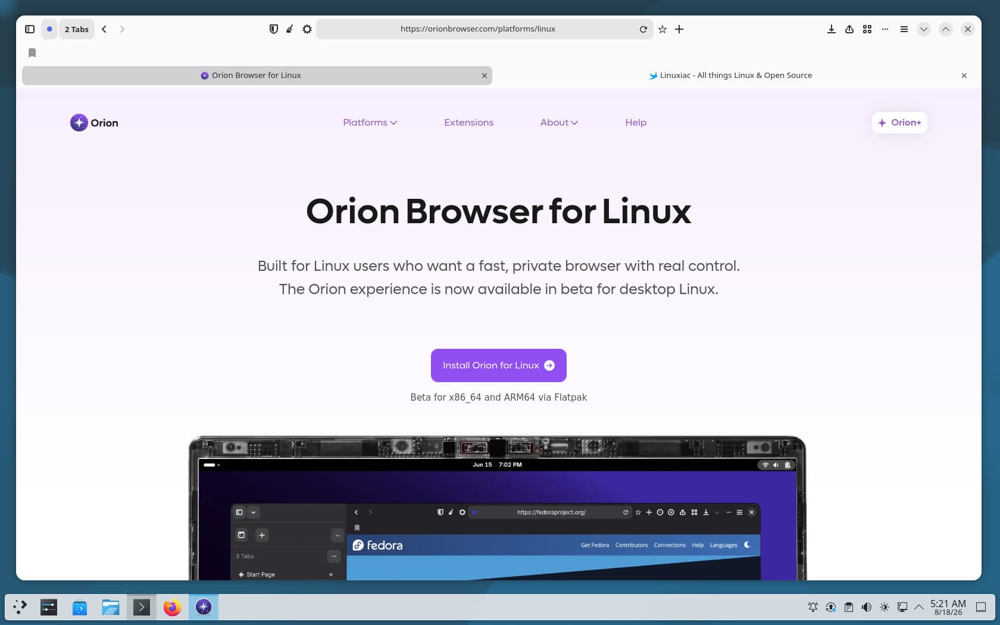This screenshot has height=625, width=1000.
Task: Open the three-dot overflow menu
Action: 885,29
